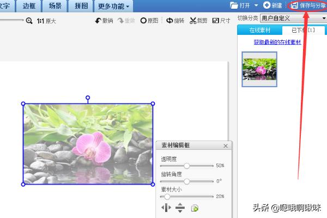The width and height of the screenshot is (327, 218).
Task: Click 旋转 (rotate) tool
Action: pos(175,21)
